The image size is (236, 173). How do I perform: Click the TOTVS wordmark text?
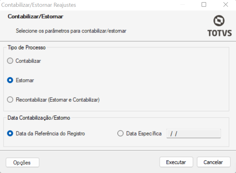click(220, 33)
